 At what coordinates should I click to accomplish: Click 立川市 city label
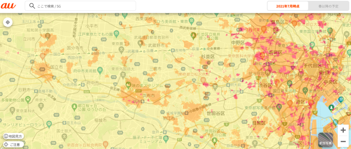29,39
